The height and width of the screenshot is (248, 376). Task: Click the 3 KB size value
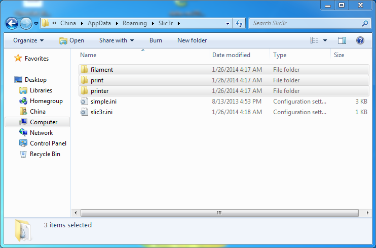pyautogui.click(x=361, y=102)
